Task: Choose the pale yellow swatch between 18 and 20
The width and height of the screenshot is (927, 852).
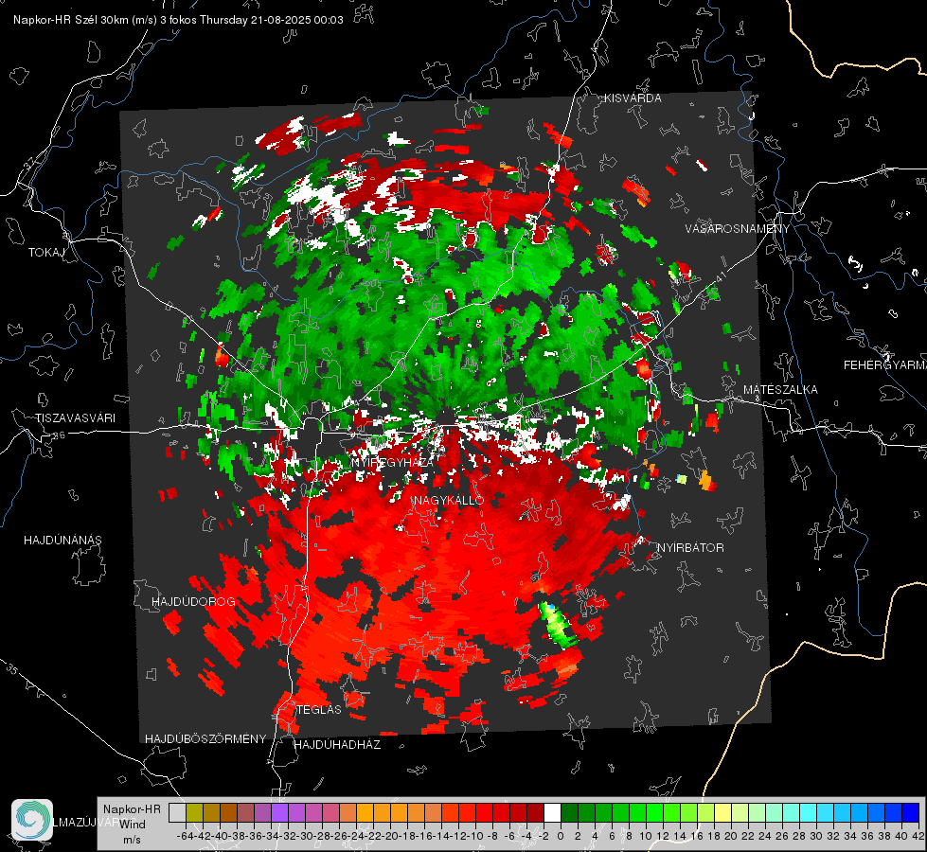Action: pos(723,812)
